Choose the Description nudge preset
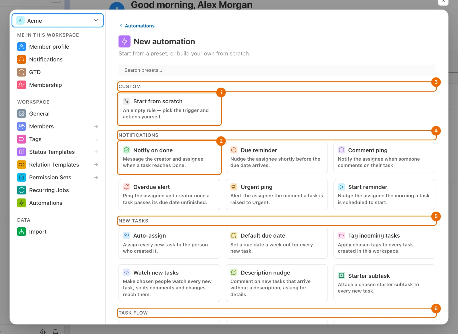Screen dimensions: 458x334 click(x=277, y=283)
